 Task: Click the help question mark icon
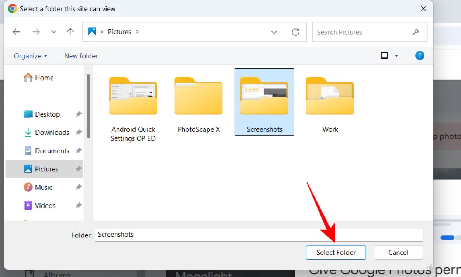tap(420, 55)
